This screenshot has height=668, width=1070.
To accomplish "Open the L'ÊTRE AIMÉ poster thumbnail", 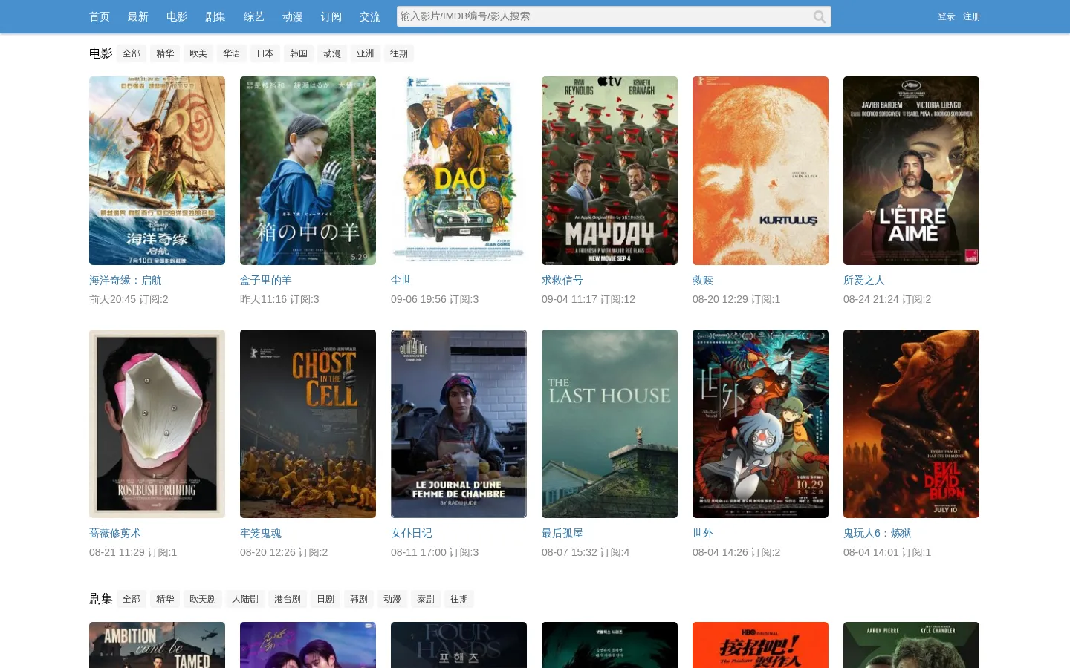I will (911, 171).
